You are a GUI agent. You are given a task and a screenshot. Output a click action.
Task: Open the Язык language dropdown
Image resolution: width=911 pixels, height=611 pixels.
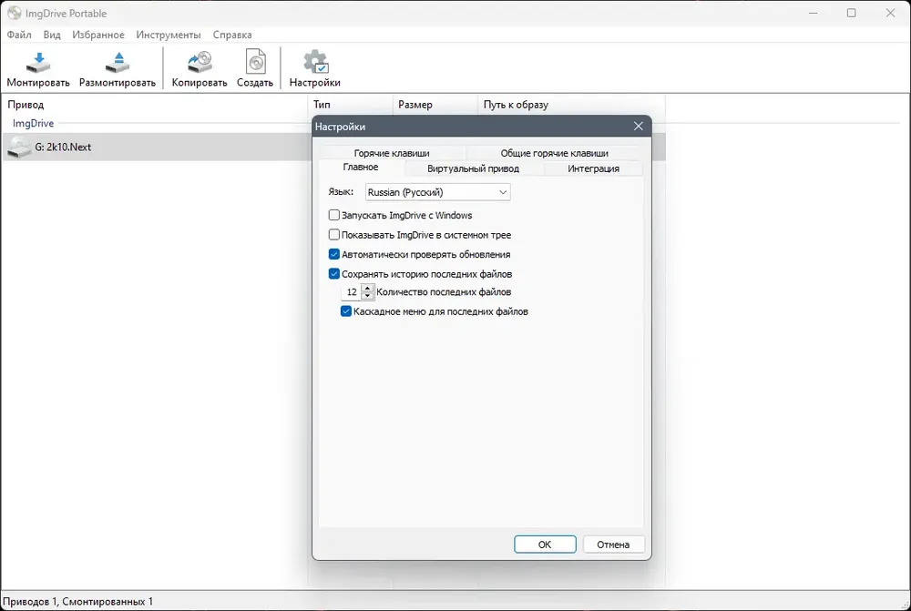[x=437, y=192]
